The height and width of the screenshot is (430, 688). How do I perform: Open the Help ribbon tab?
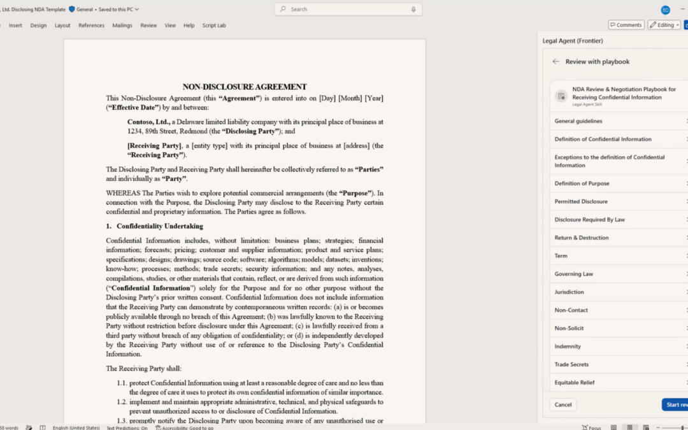click(189, 25)
